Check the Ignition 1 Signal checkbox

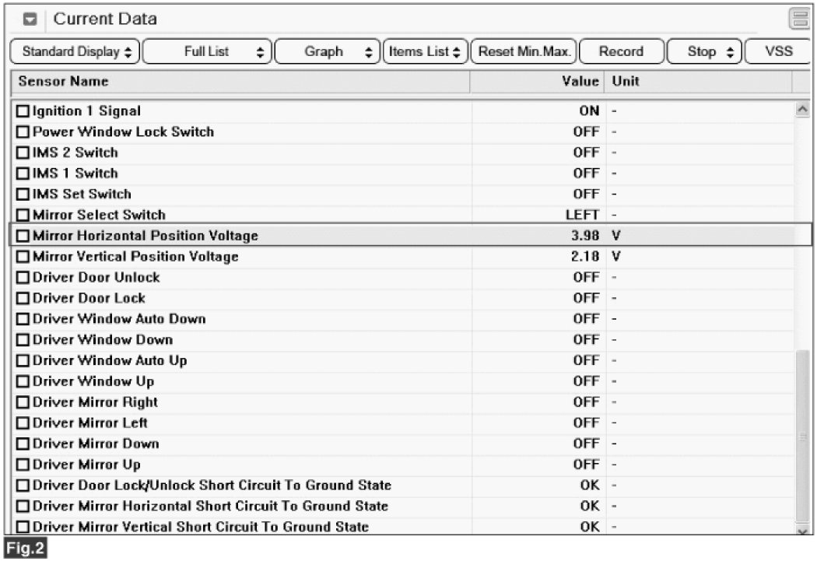point(22,111)
